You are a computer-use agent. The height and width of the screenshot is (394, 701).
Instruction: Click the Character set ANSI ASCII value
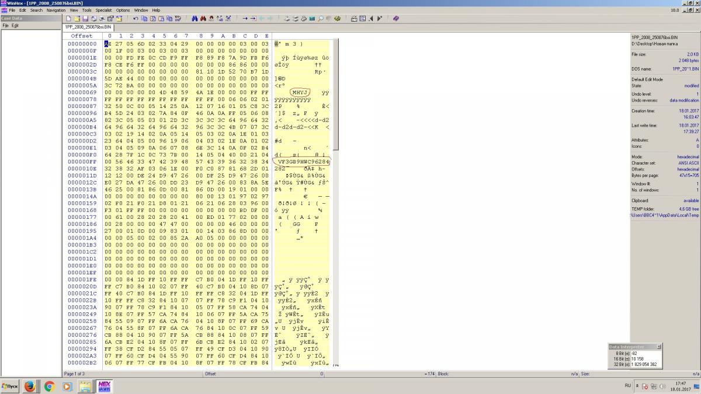click(x=686, y=163)
